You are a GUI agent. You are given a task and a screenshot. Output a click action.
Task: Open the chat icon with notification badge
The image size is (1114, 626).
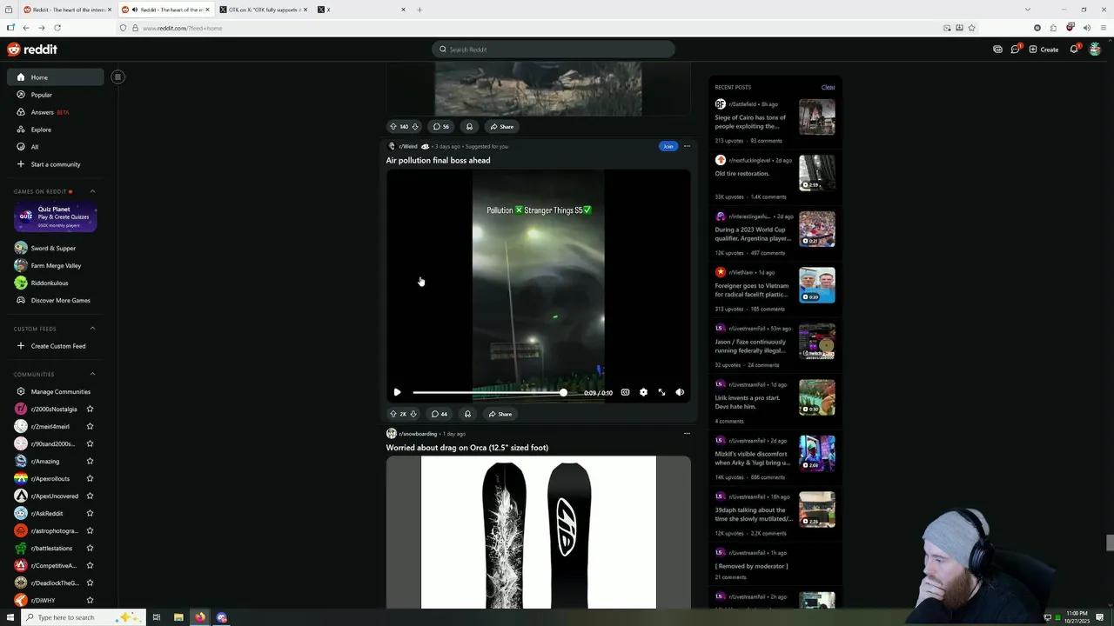(x=1015, y=50)
